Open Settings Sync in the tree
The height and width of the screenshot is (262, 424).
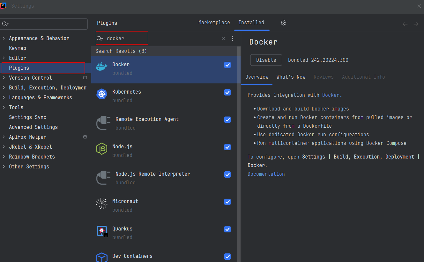click(x=27, y=117)
